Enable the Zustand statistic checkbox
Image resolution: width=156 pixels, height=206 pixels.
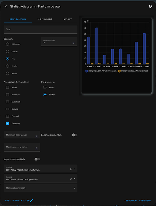tap(7, 116)
